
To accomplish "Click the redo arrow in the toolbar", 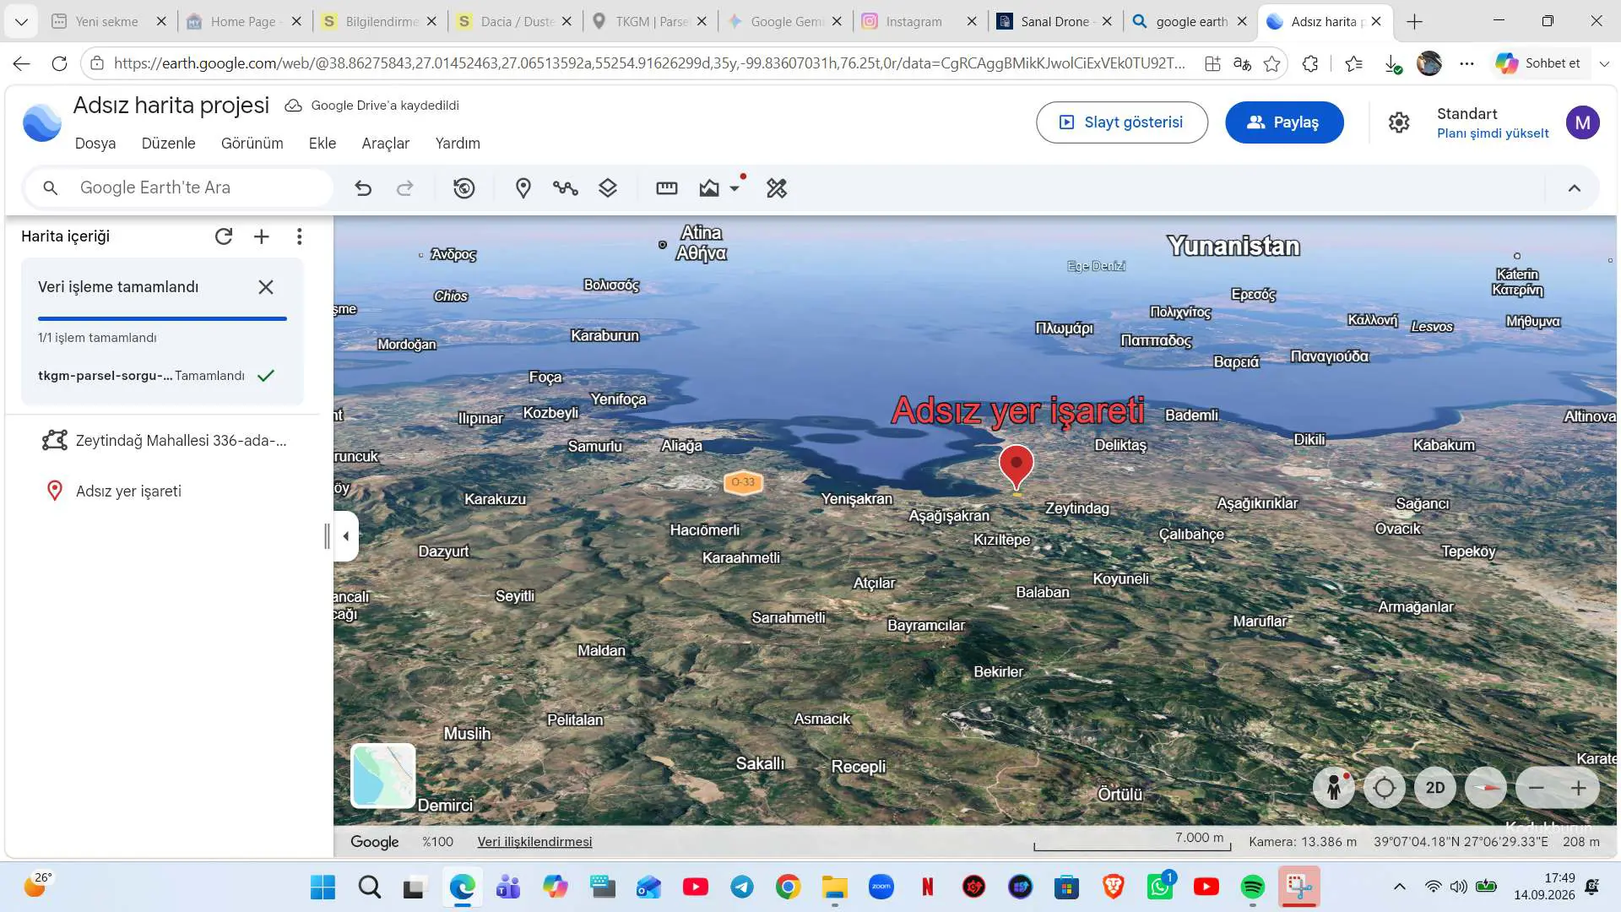I will (x=405, y=188).
